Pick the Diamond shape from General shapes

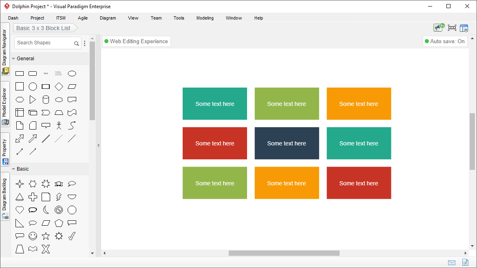59,86
